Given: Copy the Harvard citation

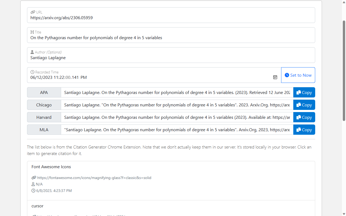Looking at the screenshot, I should pos(304,117).
